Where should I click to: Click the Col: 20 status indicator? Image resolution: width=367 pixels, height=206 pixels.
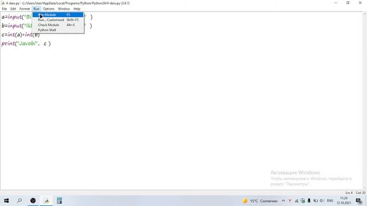[361, 193]
